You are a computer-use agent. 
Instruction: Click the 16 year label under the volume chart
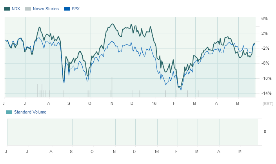click(156, 151)
